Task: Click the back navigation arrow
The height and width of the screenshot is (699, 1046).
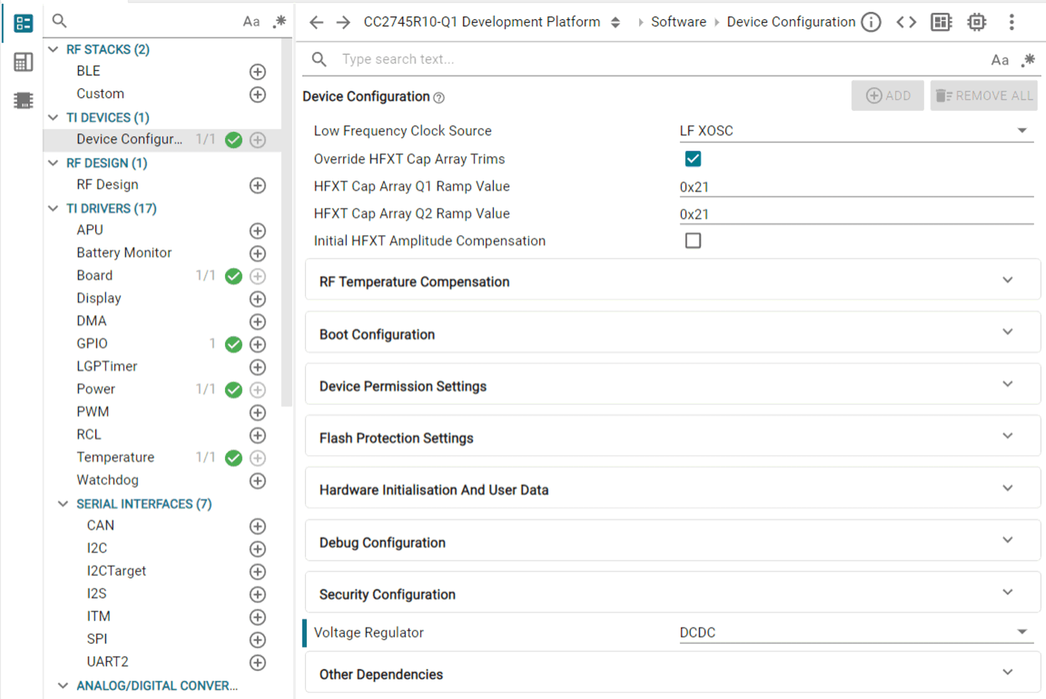Action: 316,22
